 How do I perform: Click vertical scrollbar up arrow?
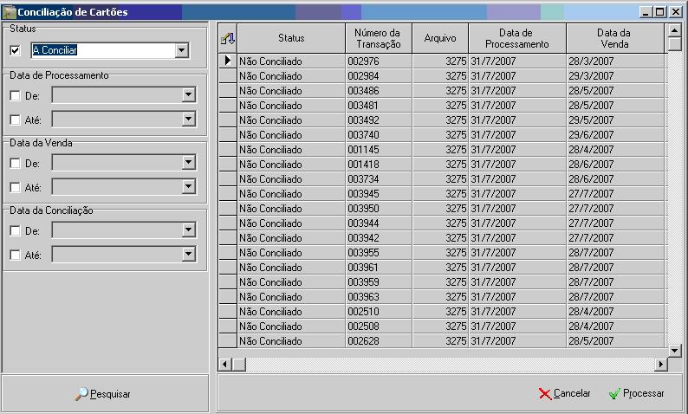click(x=674, y=30)
